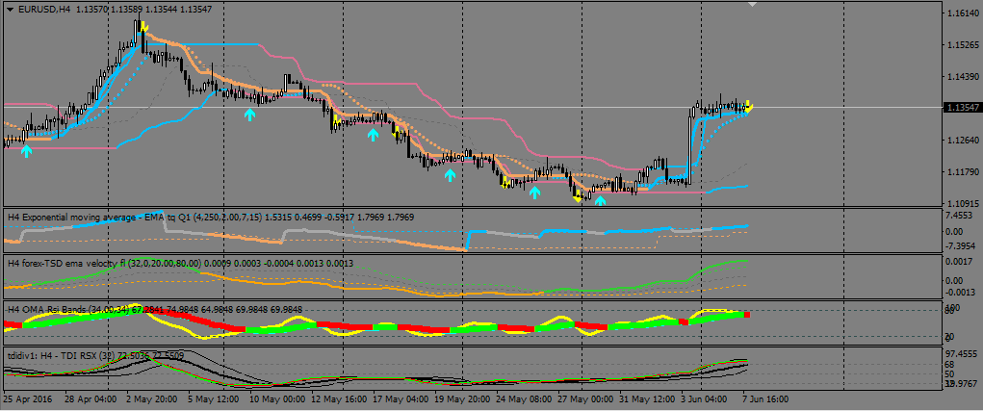
Task: Click the chart shift triangle on top edge
Action: coord(753,5)
